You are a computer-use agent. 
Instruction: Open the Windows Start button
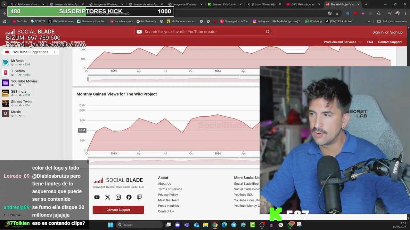point(111,225)
